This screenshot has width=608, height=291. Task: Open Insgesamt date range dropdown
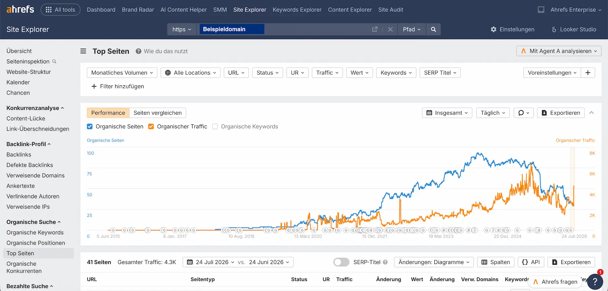[x=447, y=113]
